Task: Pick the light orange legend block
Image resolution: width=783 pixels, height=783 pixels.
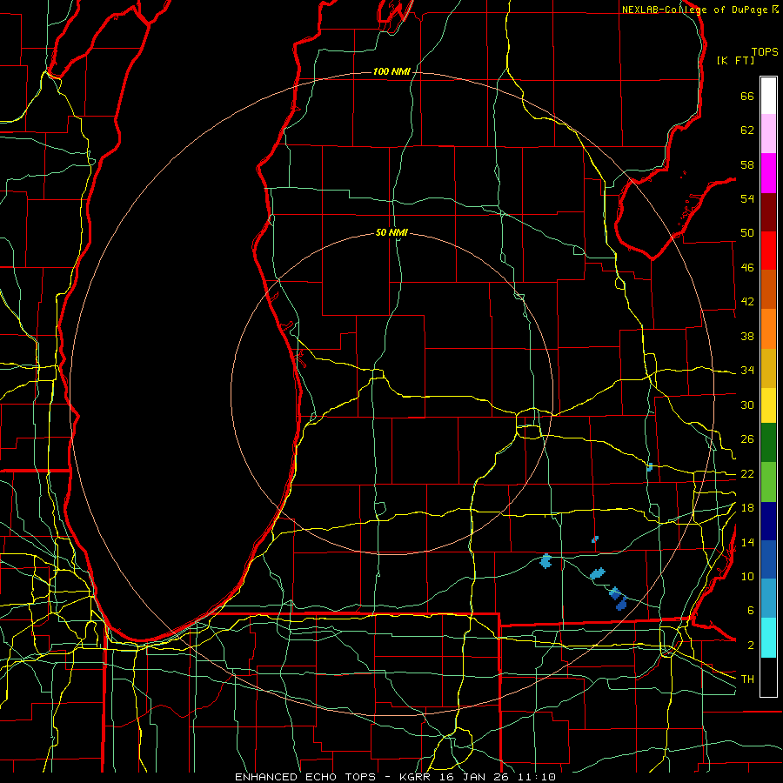Action: click(x=768, y=329)
